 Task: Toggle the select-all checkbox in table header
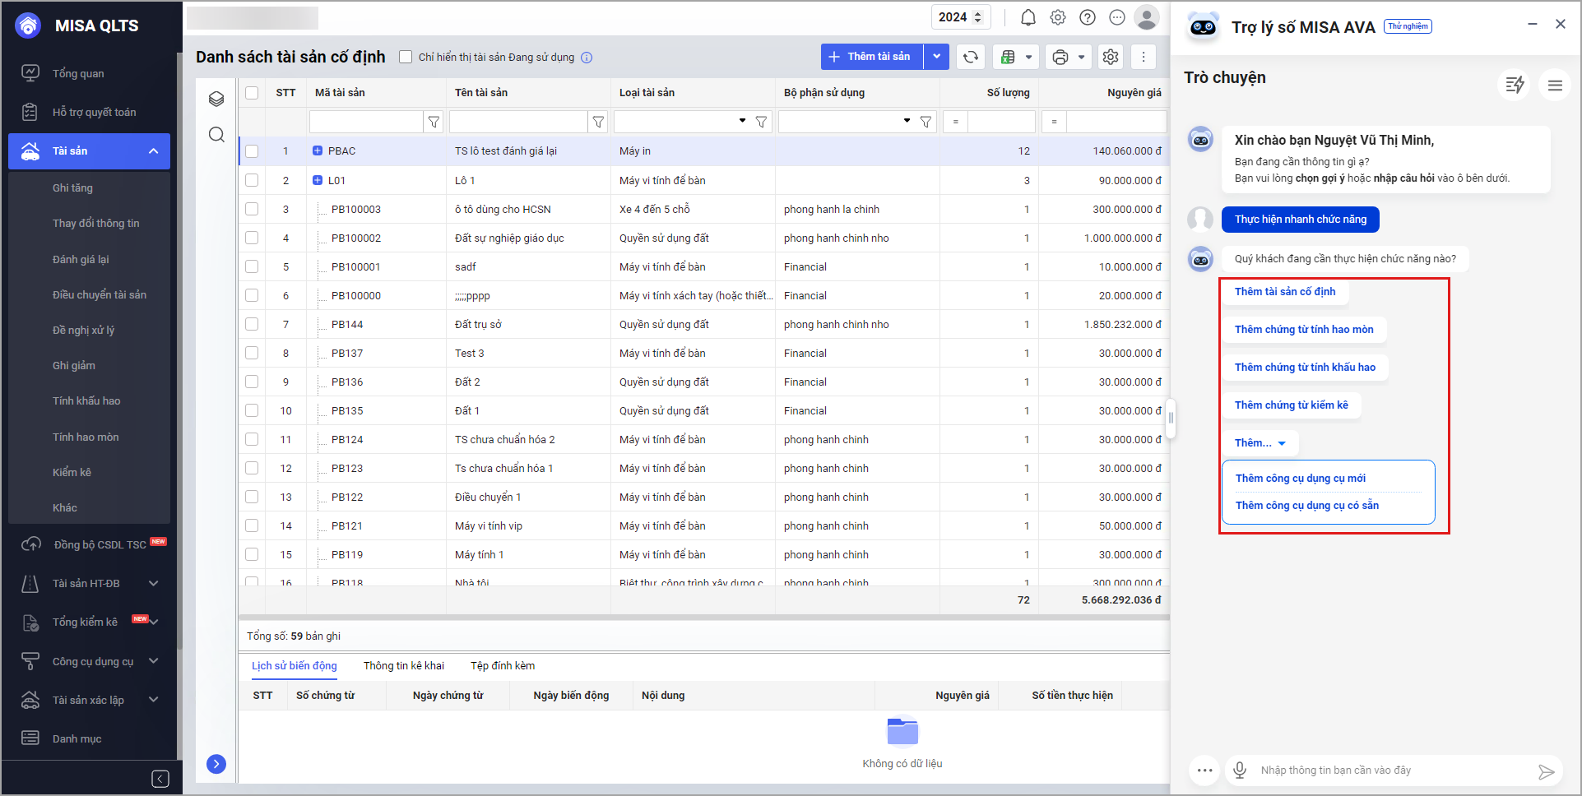click(252, 93)
